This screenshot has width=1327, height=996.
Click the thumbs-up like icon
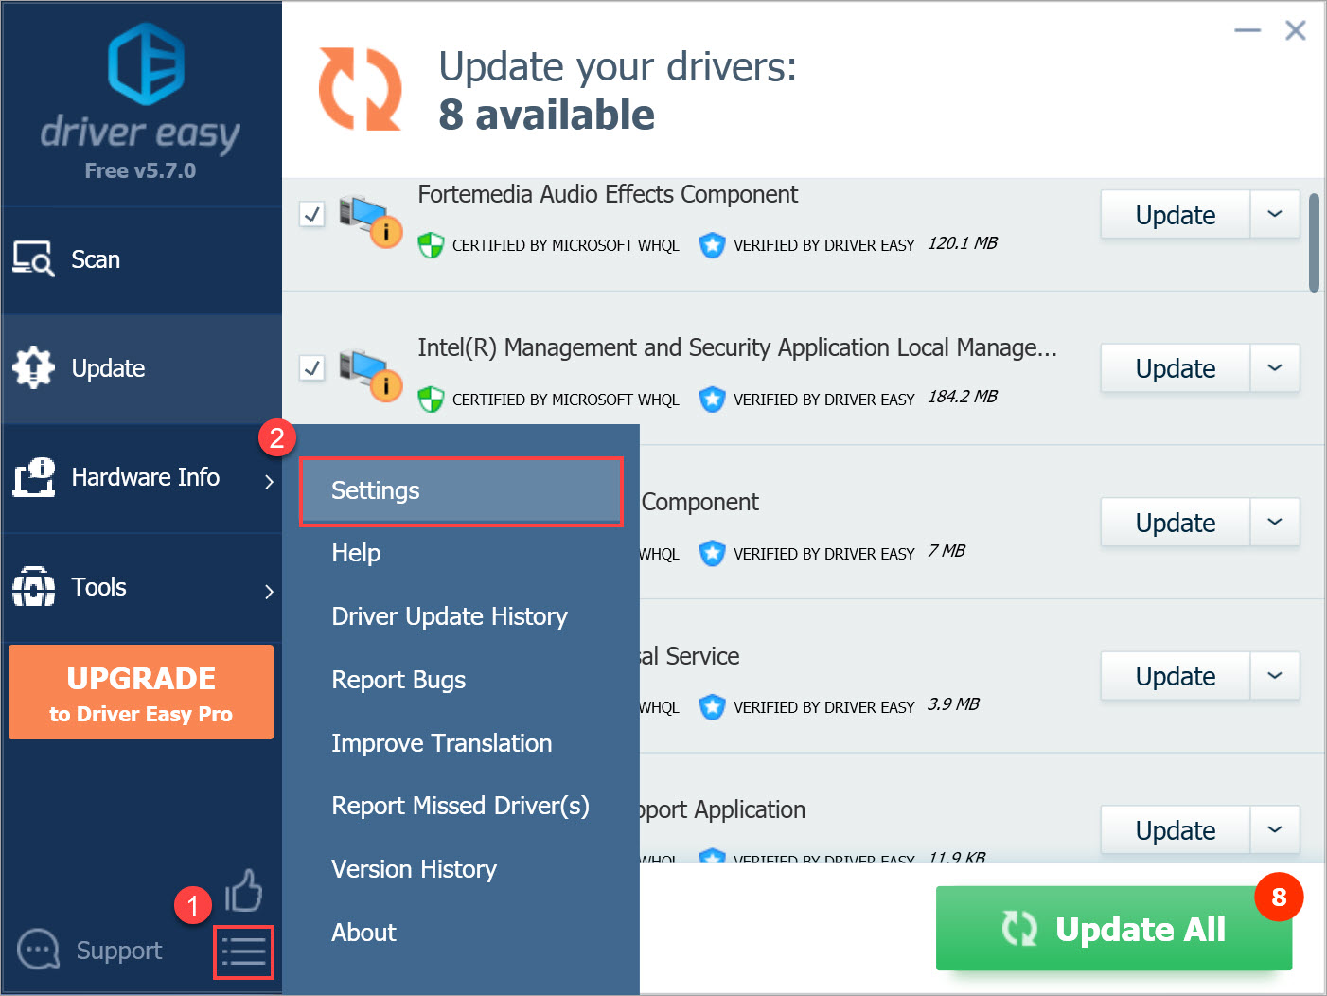coord(243,891)
